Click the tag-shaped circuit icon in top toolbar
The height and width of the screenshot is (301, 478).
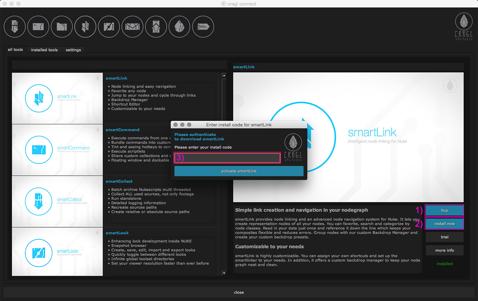[x=203, y=27]
